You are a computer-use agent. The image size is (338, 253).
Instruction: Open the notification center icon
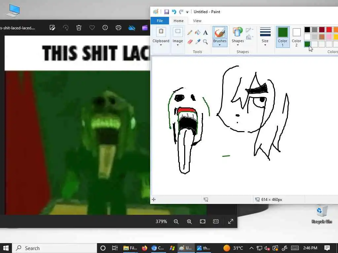[327, 248]
